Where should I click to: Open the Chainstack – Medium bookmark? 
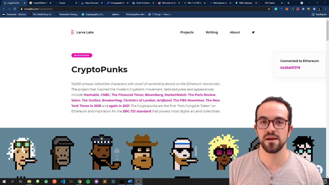point(14,14)
